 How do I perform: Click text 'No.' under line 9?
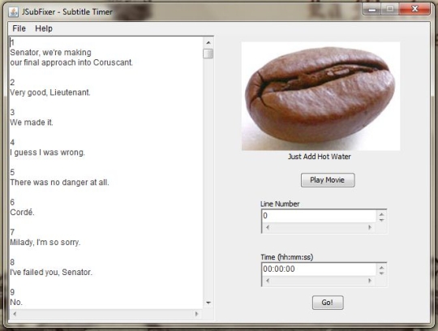(x=16, y=303)
